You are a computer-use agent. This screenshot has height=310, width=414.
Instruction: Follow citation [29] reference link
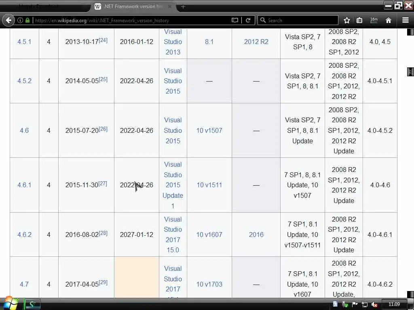point(103,282)
